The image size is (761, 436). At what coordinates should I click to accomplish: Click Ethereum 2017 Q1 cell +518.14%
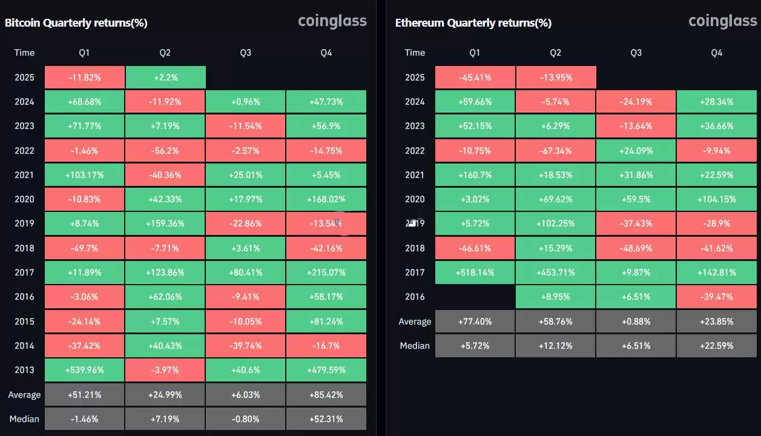[475, 272]
